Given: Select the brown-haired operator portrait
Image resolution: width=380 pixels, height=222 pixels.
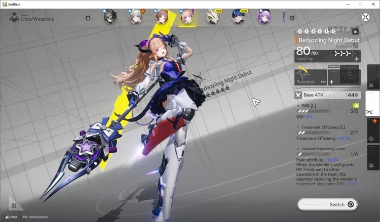Looking at the screenshot, I should (162, 17).
